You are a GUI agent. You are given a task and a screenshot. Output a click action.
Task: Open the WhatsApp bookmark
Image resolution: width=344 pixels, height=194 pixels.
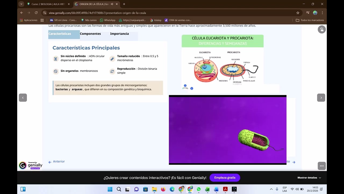click(107, 20)
